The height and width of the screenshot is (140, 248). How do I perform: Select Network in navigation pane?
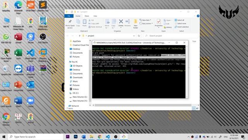74,106
